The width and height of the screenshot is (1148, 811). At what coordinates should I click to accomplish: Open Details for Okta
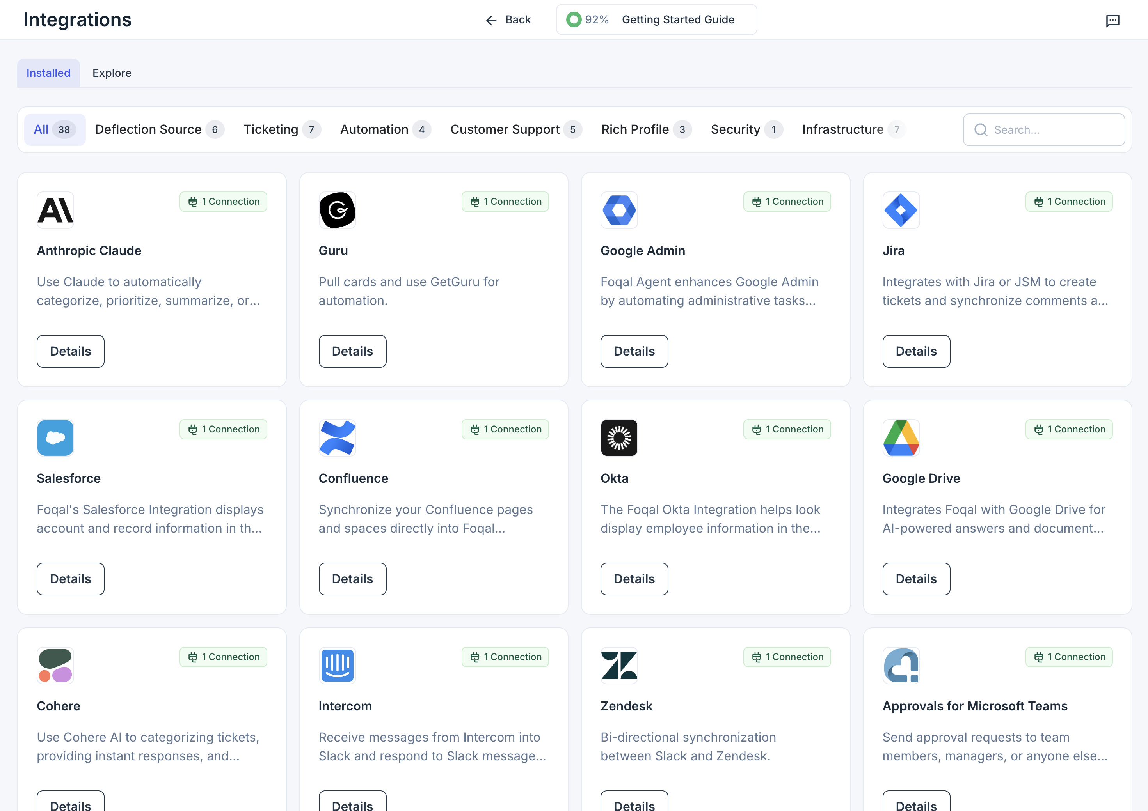pyautogui.click(x=634, y=579)
